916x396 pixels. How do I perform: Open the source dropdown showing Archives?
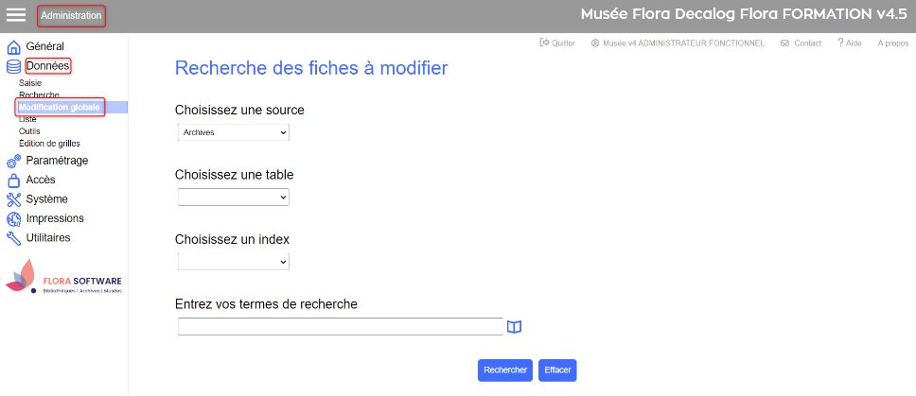pyautogui.click(x=233, y=133)
